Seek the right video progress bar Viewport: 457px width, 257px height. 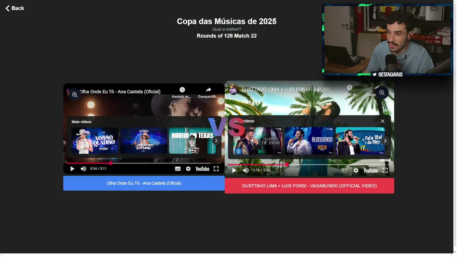click(309, 165)
